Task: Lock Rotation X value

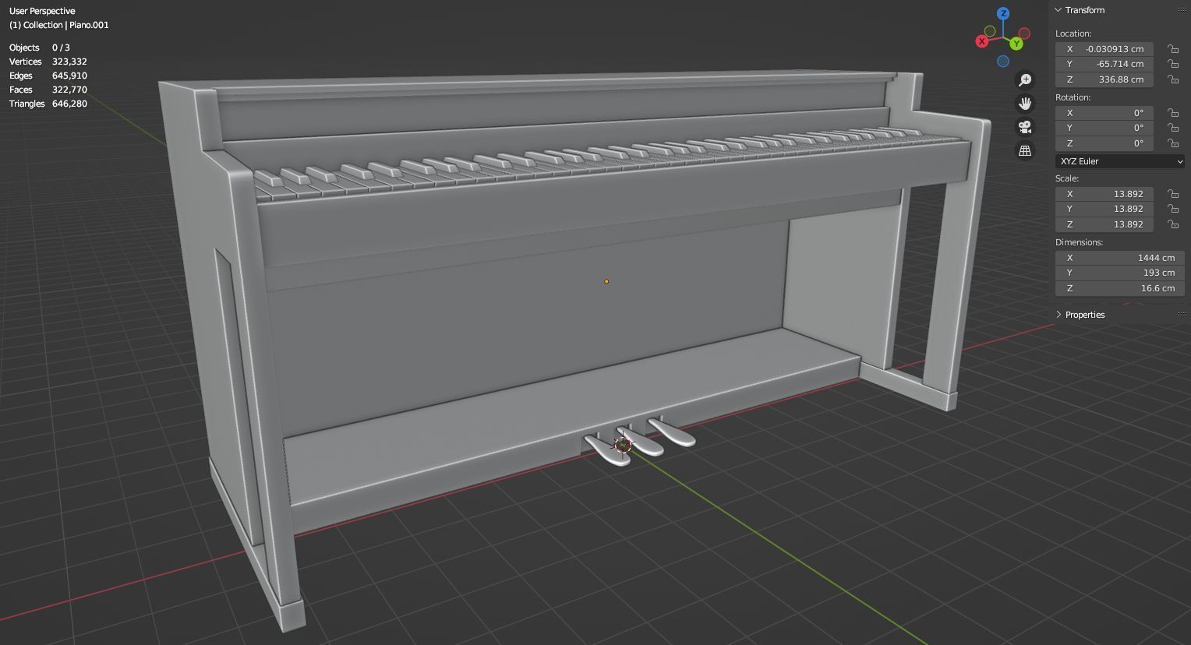Action: coord(1172,113)
